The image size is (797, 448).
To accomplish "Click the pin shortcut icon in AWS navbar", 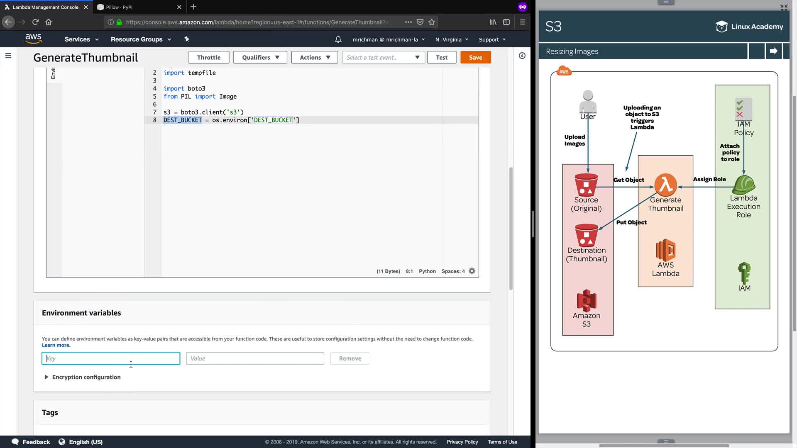I will pos(187,39).
